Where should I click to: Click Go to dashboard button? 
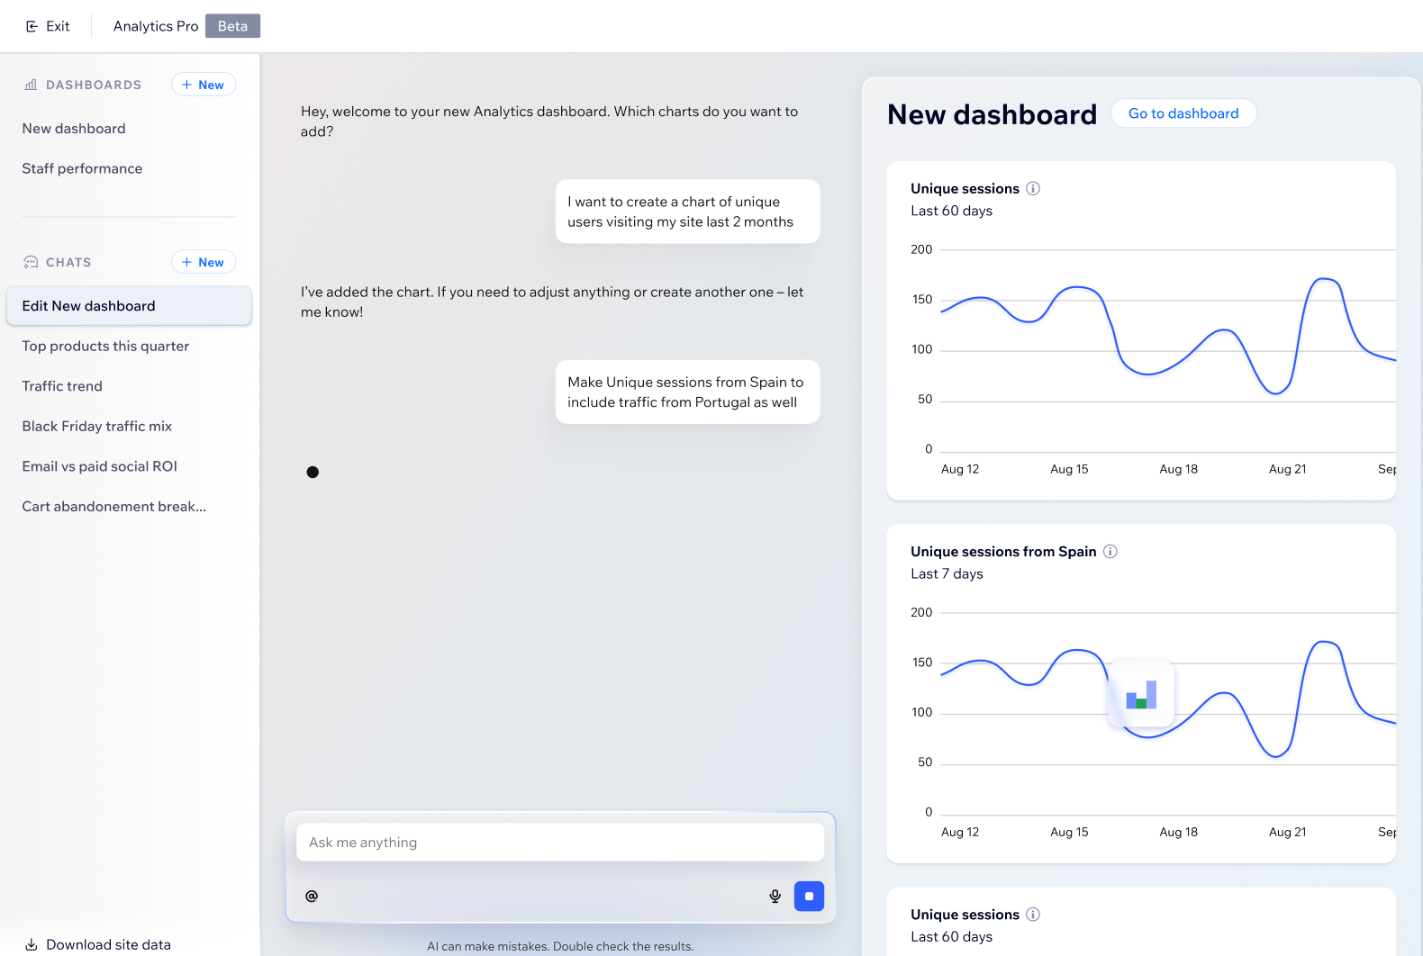pyautogui.click(x=1183, y=113)
